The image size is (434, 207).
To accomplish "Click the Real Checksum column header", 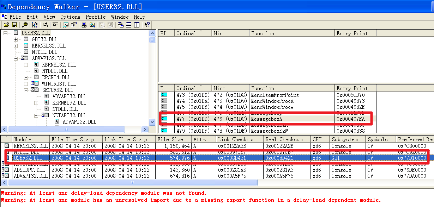I will [x=287, y=139].
